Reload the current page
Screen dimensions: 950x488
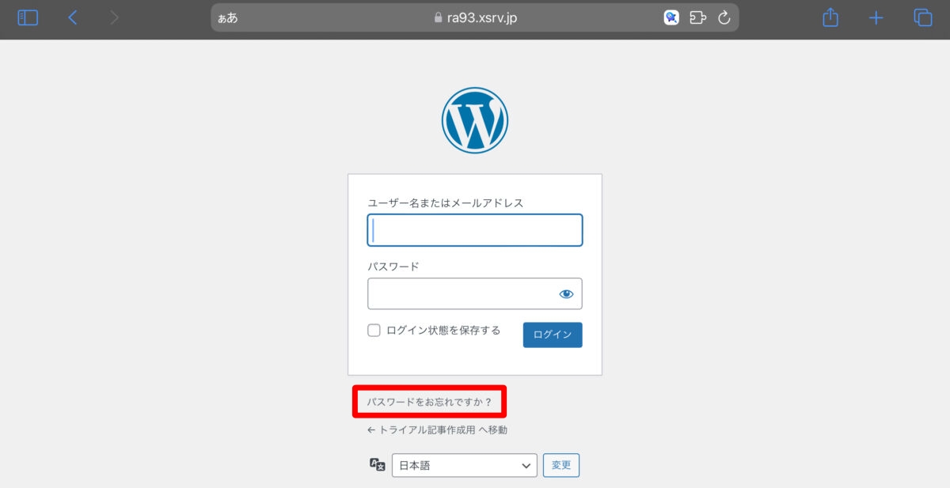(724, 17)
